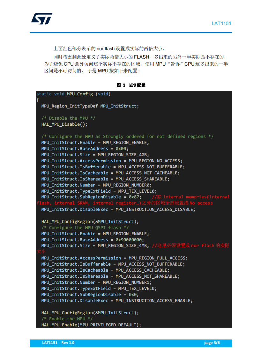Screen dimensions: 253x359
Task: Click the figure caption '图 3 MPU配置'
Action: 131,85
